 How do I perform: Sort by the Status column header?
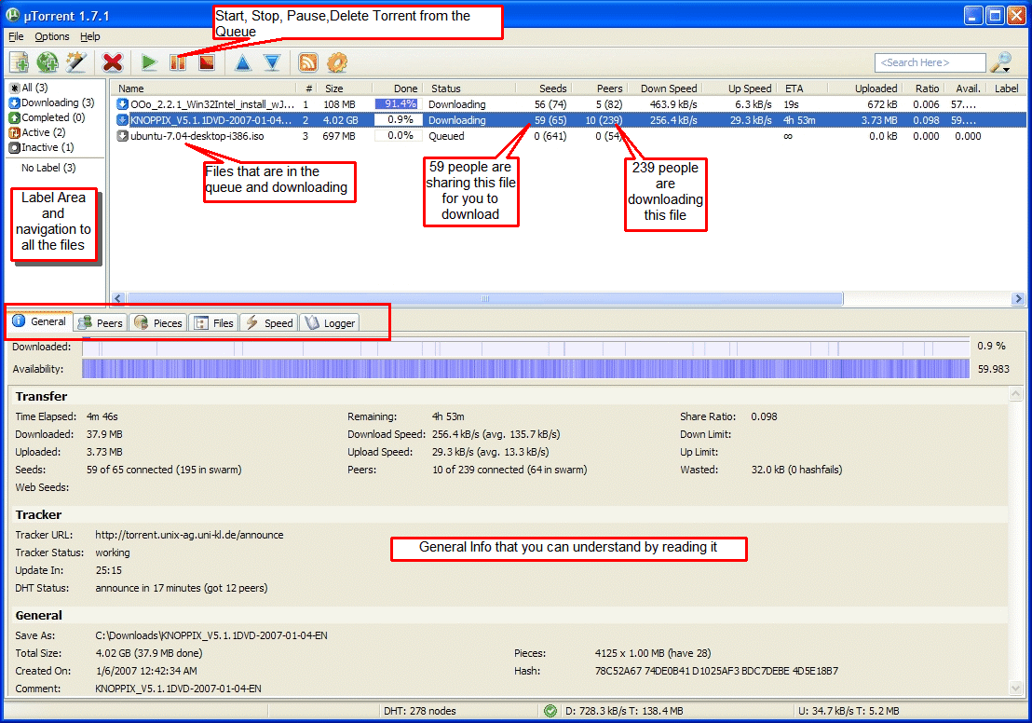click(x=469, y=89)
